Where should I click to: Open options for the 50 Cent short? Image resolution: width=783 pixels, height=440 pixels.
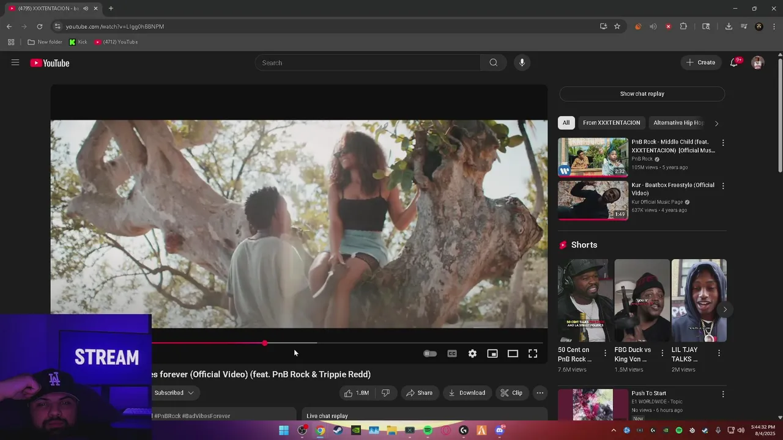coord(605,353)
